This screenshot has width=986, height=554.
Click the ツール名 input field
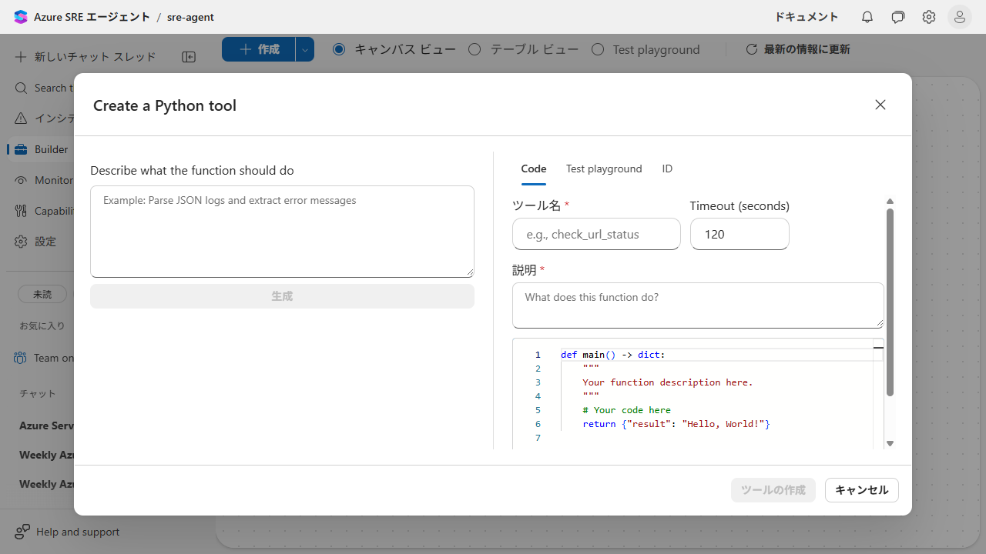596,234
